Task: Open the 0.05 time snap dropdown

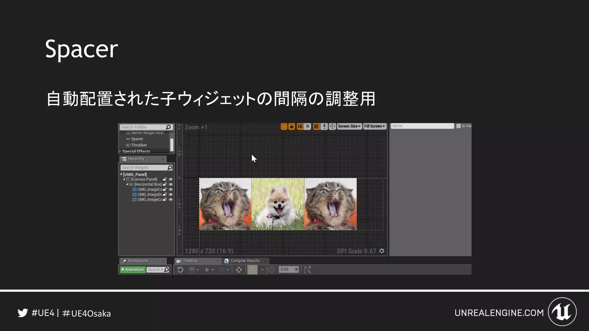Action: (x=289, y=270)
